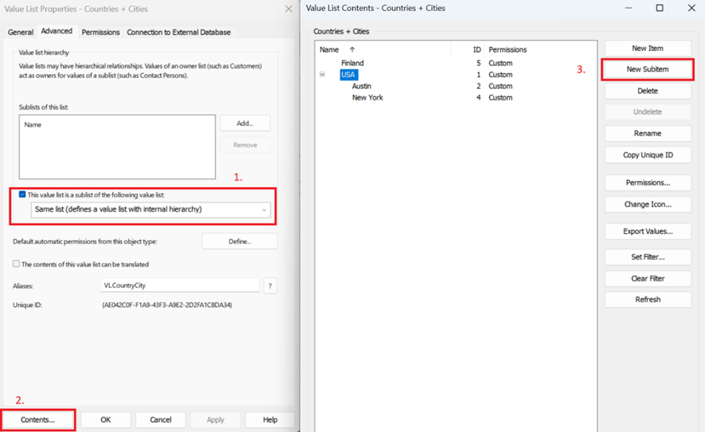Click the Copy Unique ID button
Screen dimensions: 705x432
pyautogui.click(x=648, y=155)
